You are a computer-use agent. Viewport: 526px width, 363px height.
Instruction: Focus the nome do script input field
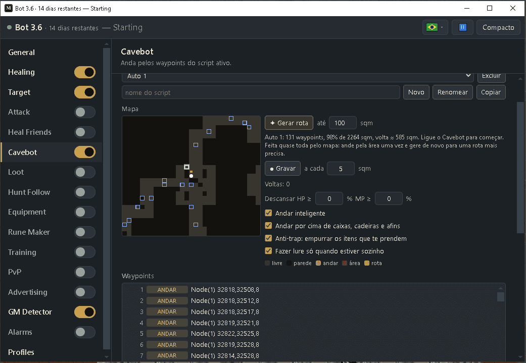(x=261, y=92)
